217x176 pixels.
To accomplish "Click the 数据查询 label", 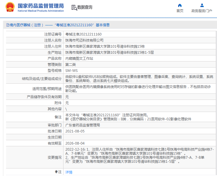I will (85, 7).
